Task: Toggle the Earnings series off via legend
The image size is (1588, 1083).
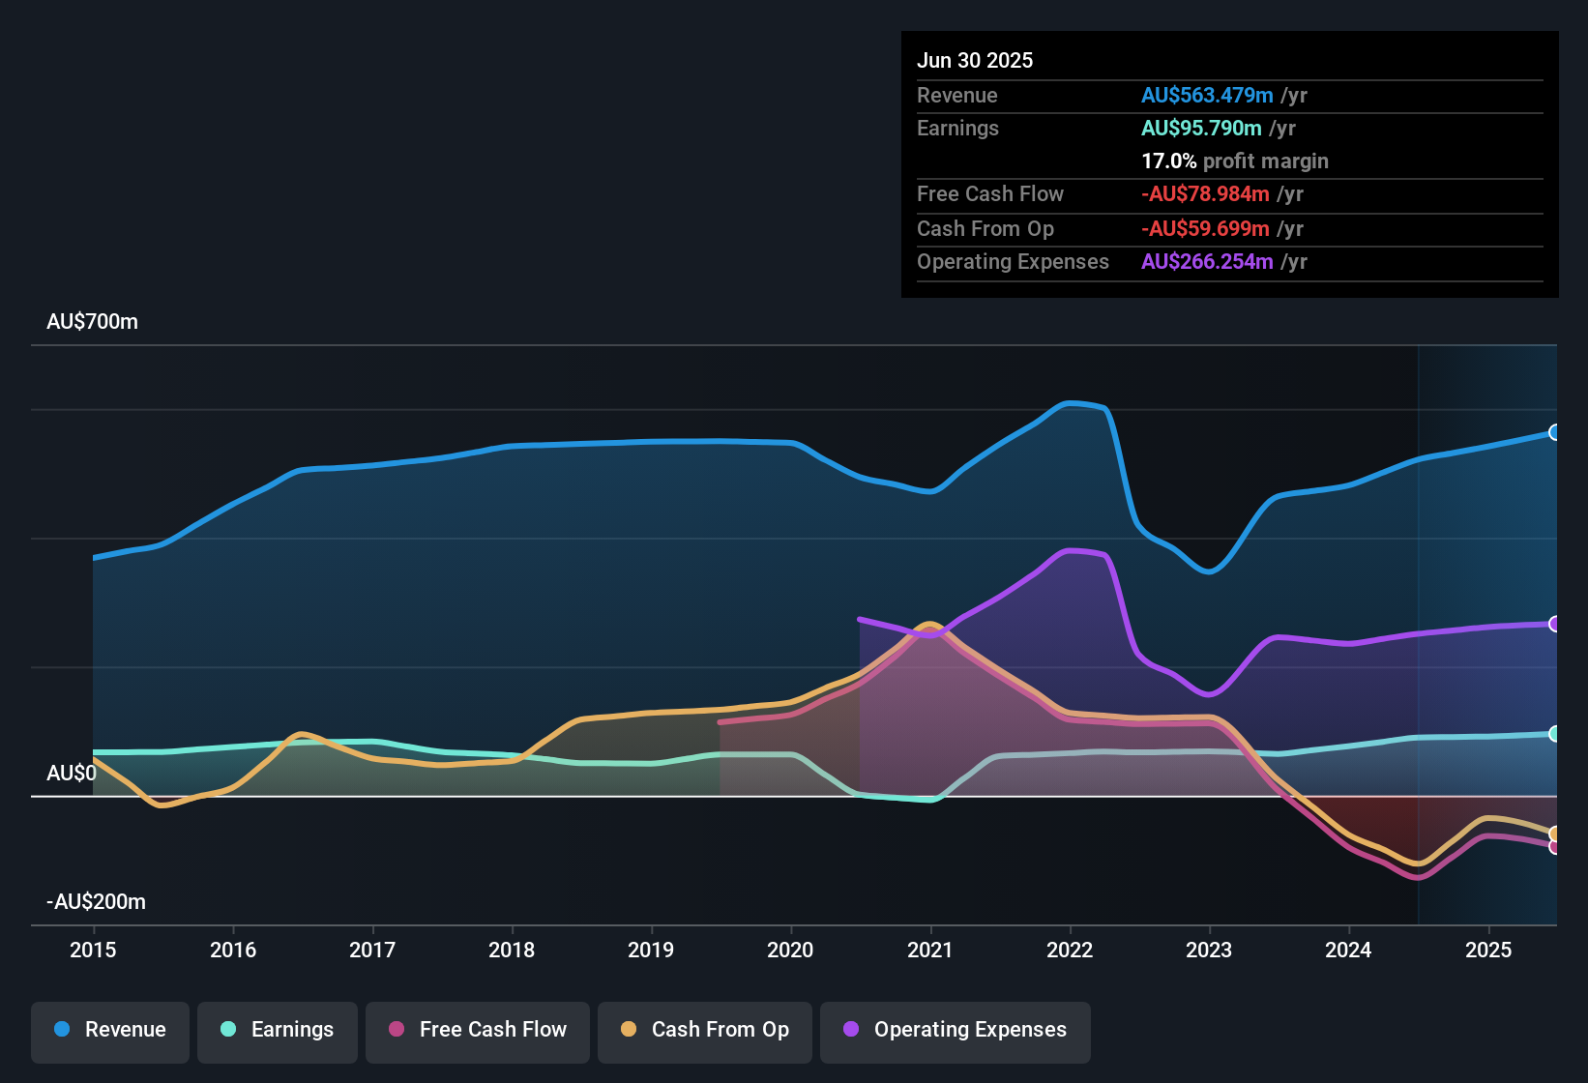Action: [277, 1030]
